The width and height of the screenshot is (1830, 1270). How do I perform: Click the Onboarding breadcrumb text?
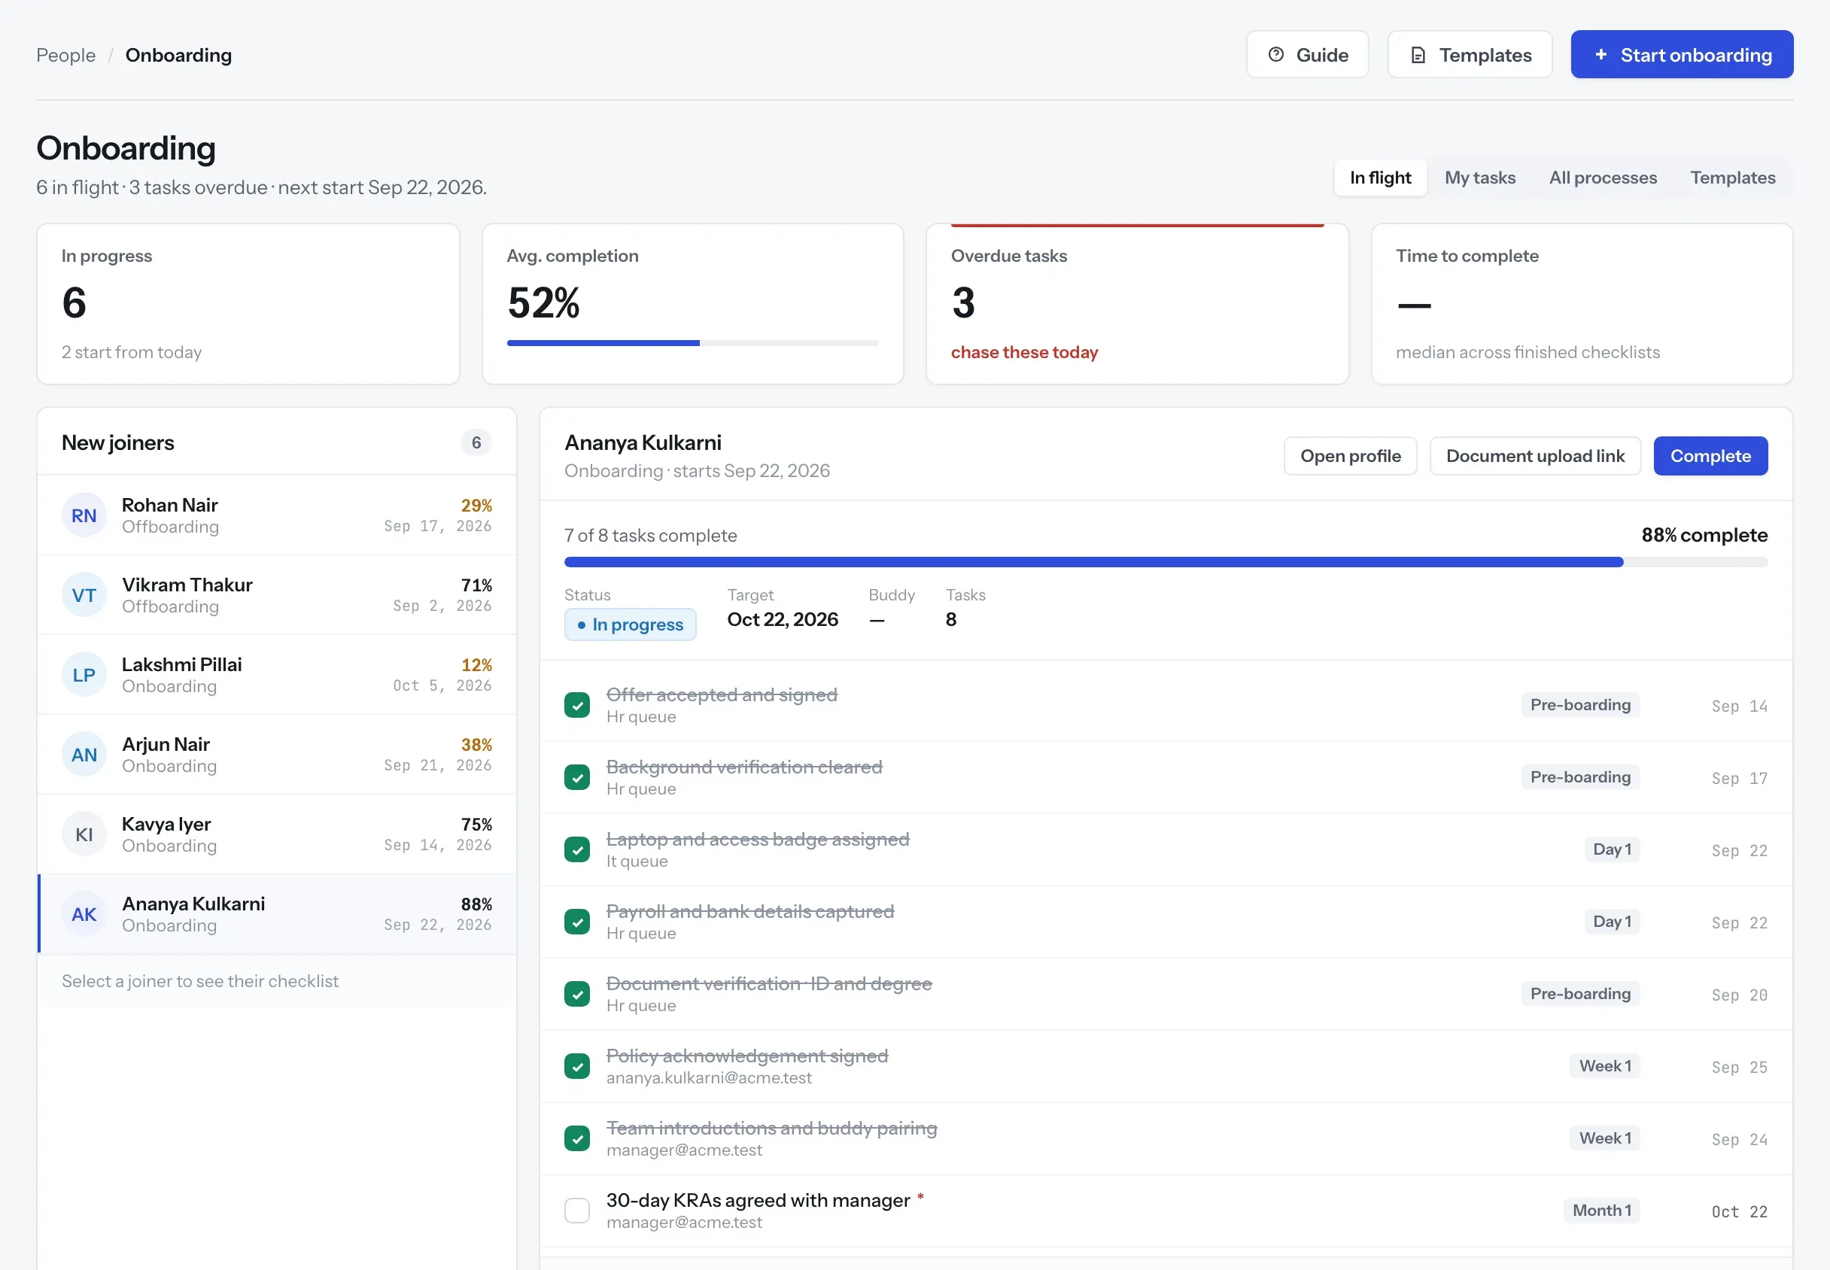click(x=178, y=55)
